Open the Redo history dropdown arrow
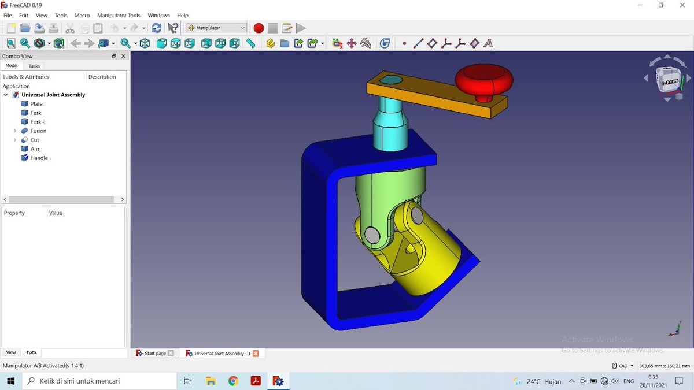The width and height of the screenshot is (694, 390). pos(144,28)
